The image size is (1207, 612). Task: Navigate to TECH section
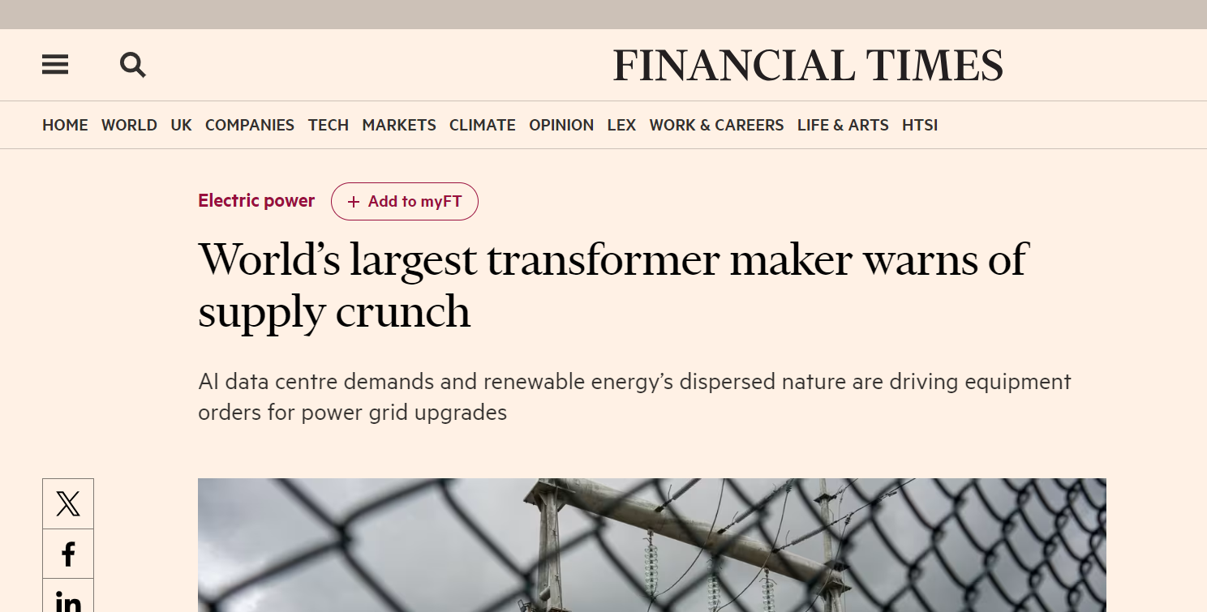point(329,125)
